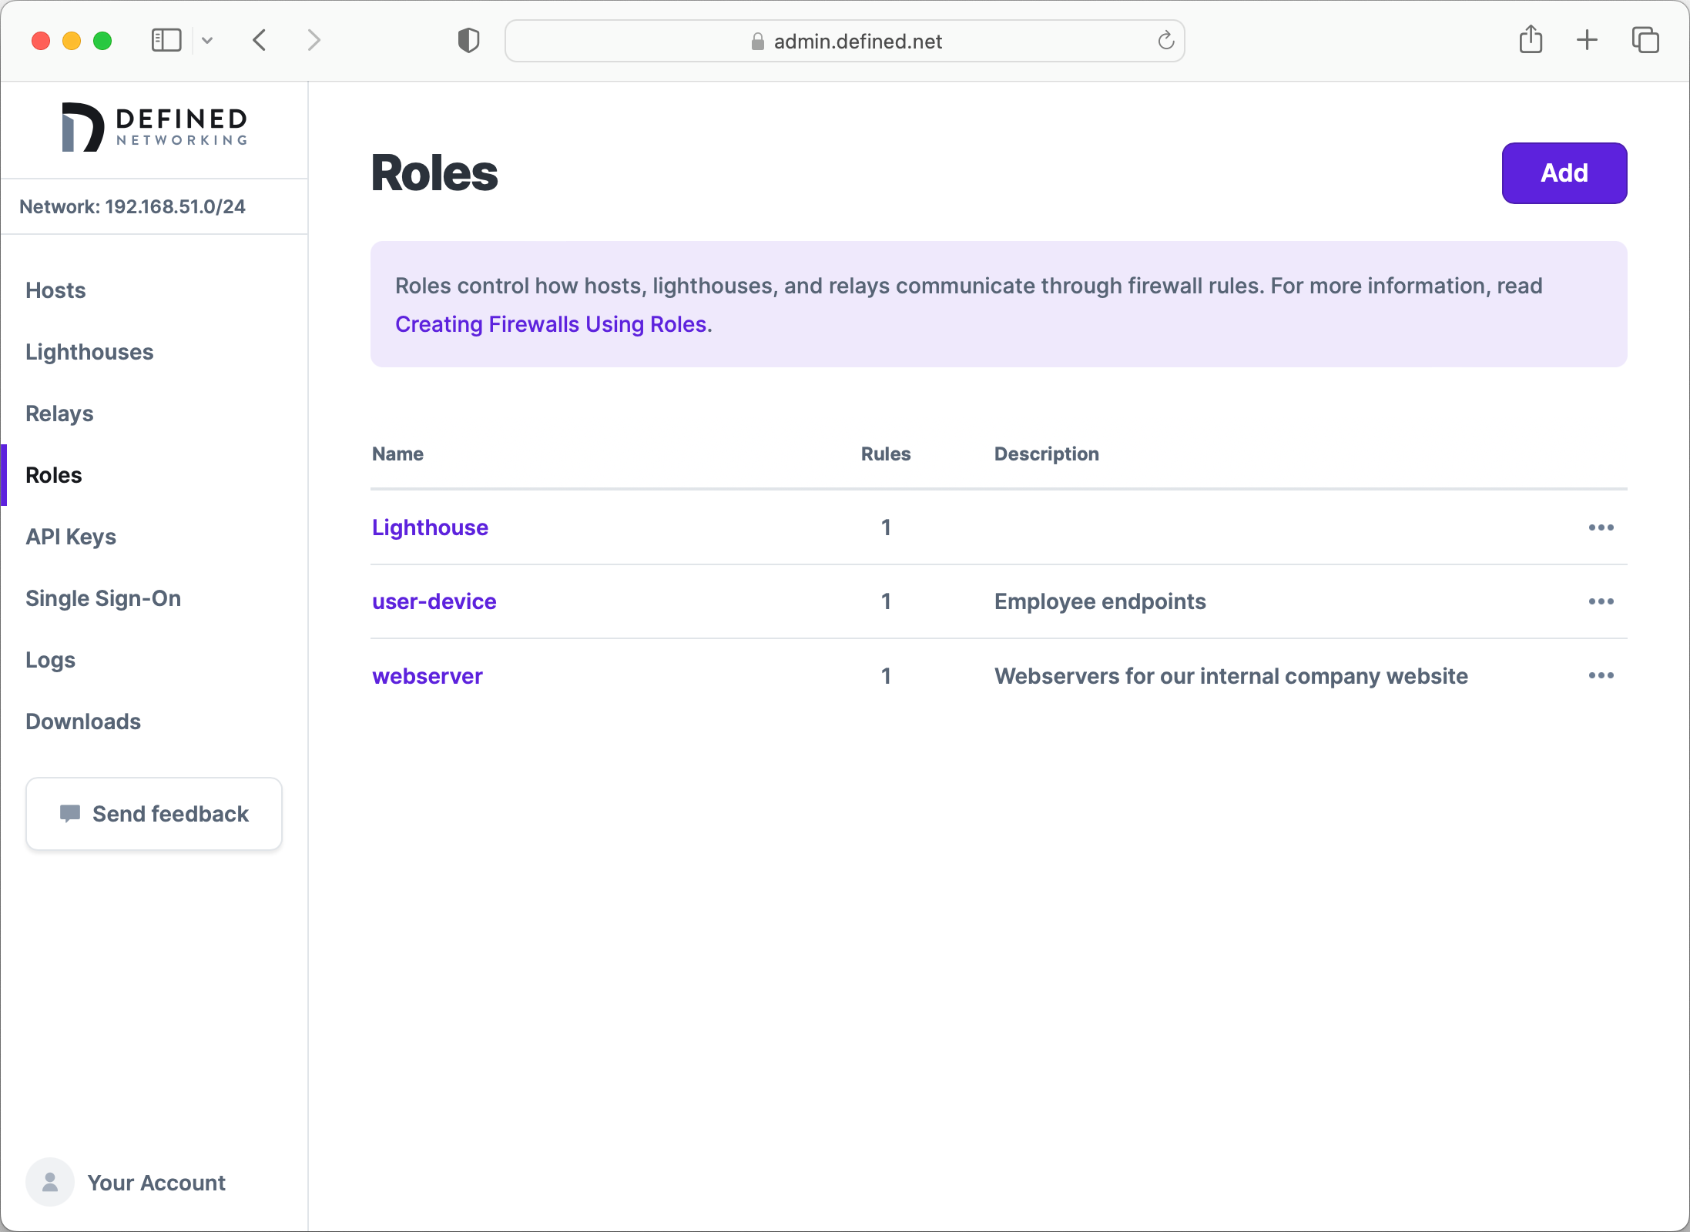Click the Defined Networking logo
Viewport: 1690px width, 1232px height.
pyautogui.click(x=153, y=126)
